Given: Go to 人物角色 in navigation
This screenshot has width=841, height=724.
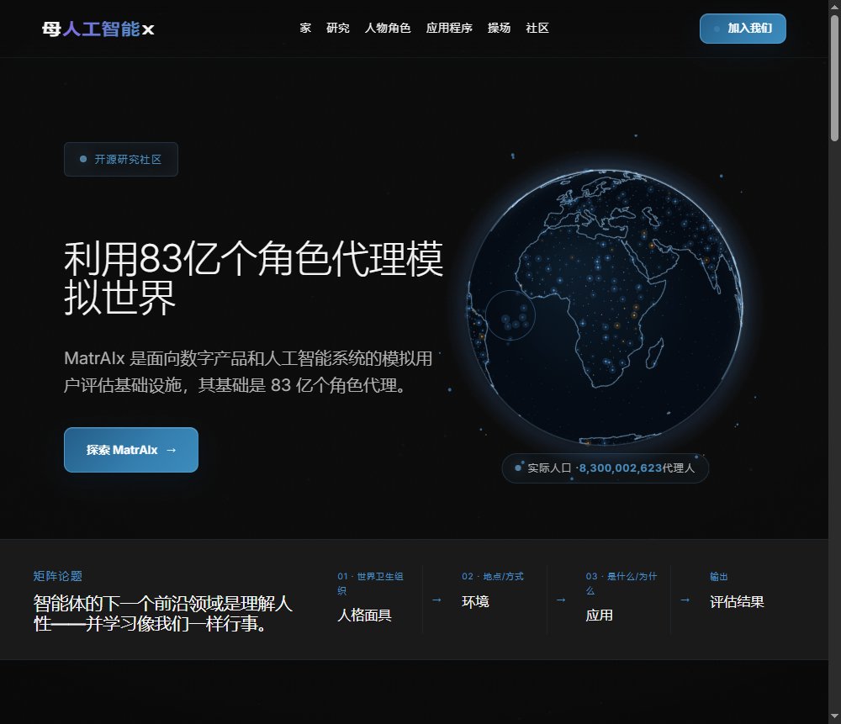Looking at the screenshot, I should coord(388,29).
